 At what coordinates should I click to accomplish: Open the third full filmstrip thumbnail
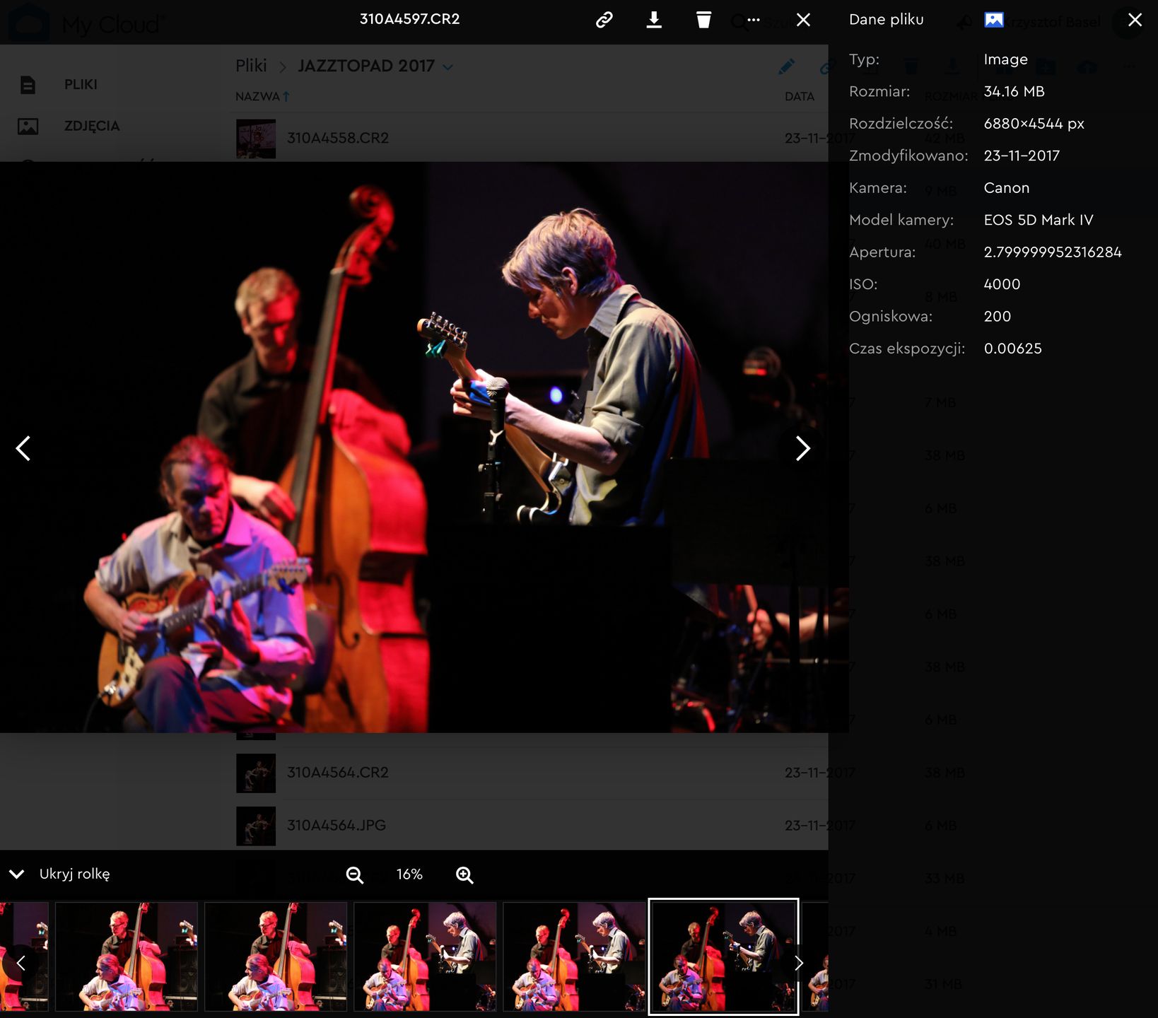coord(425,956)
